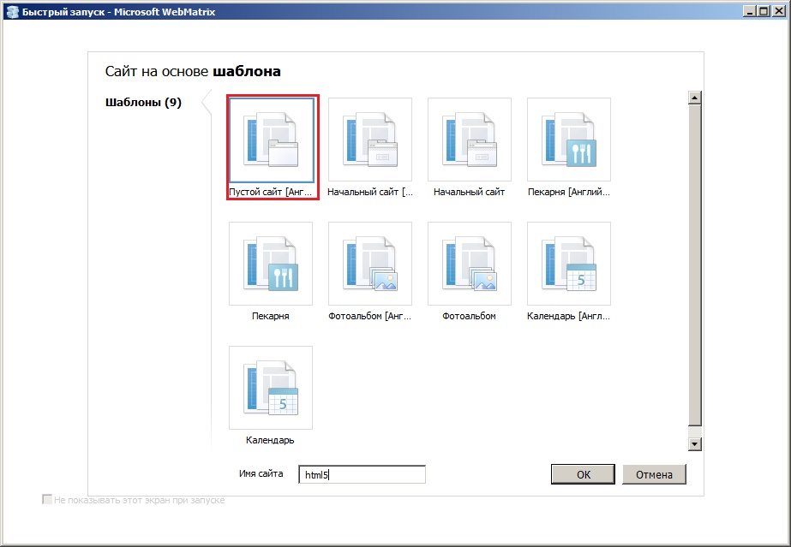
Task: Click the Начальный сайт [... caption text
Action: tap(370, 192)
